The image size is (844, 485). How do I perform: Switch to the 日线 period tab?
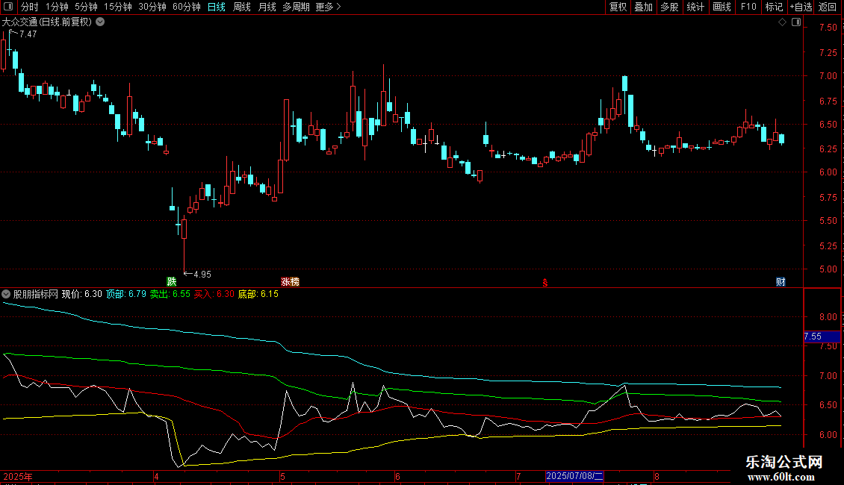click(x=217, y=7)
